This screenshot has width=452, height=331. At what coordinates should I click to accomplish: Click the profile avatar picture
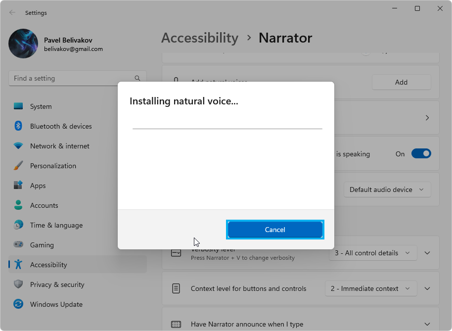(23, 44)
